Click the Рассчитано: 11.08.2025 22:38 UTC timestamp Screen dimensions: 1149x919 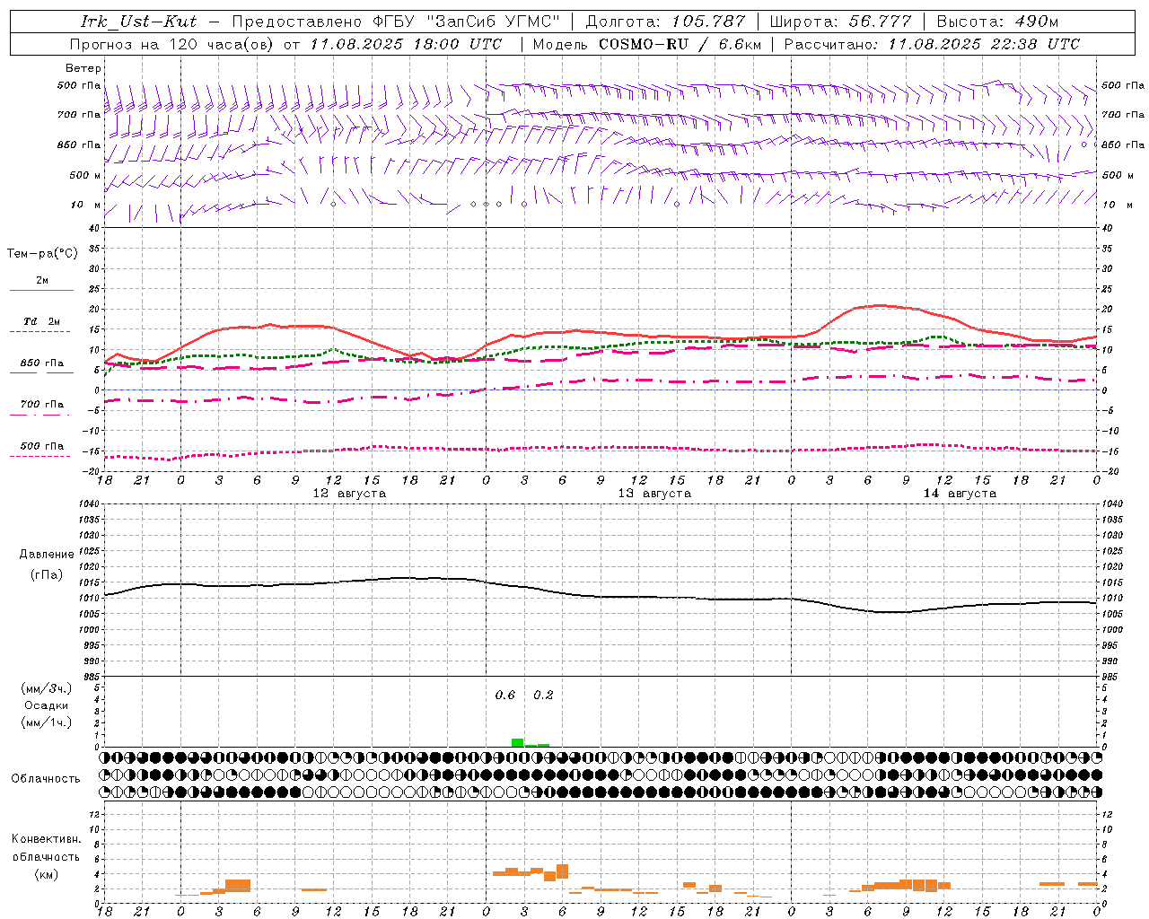pyautogui.click(x=932, y=44)
